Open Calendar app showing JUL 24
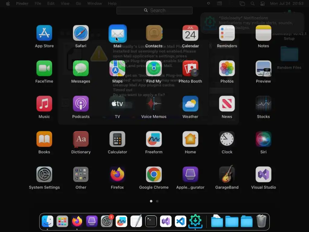 coord(190,33)
